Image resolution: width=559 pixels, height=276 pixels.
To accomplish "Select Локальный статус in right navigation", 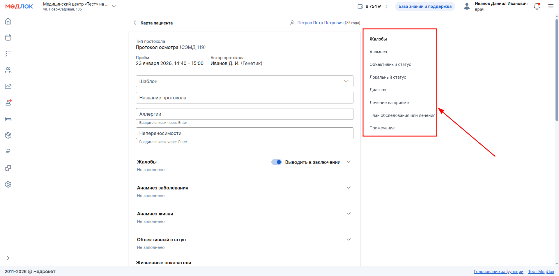I will (x=388, y=77).
